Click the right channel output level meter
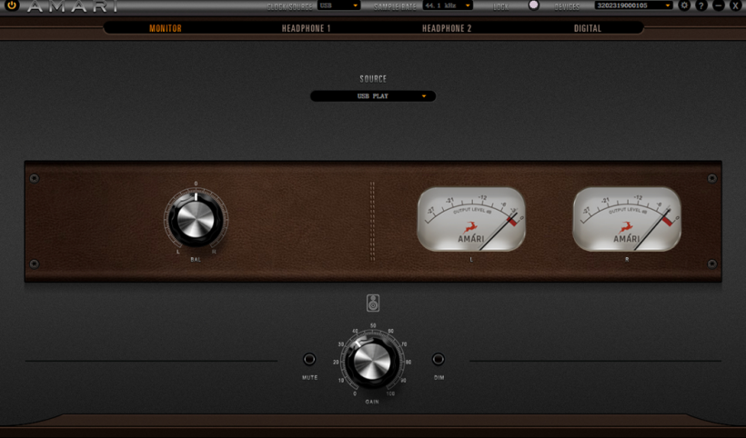Viewport: 746px width, 438px height. pyautogui.click(x=627, y=219)
